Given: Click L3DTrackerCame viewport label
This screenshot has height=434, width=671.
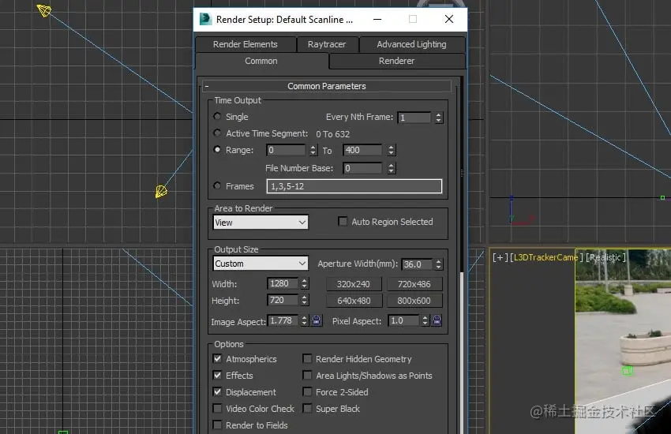Looking at the screenshot, I should coord(546,257).
